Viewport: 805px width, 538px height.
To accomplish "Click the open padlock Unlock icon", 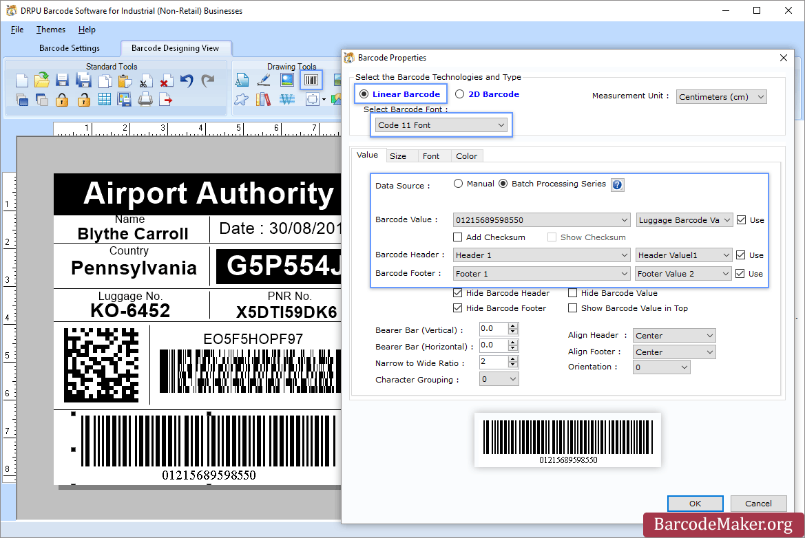I will (84, 100).
